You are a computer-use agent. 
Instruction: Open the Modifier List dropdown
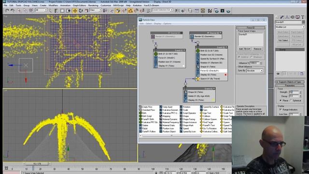click(x=290, y=27)
